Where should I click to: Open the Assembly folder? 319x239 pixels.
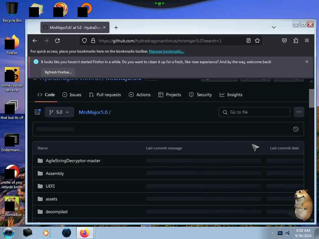[x=55, y=173]
